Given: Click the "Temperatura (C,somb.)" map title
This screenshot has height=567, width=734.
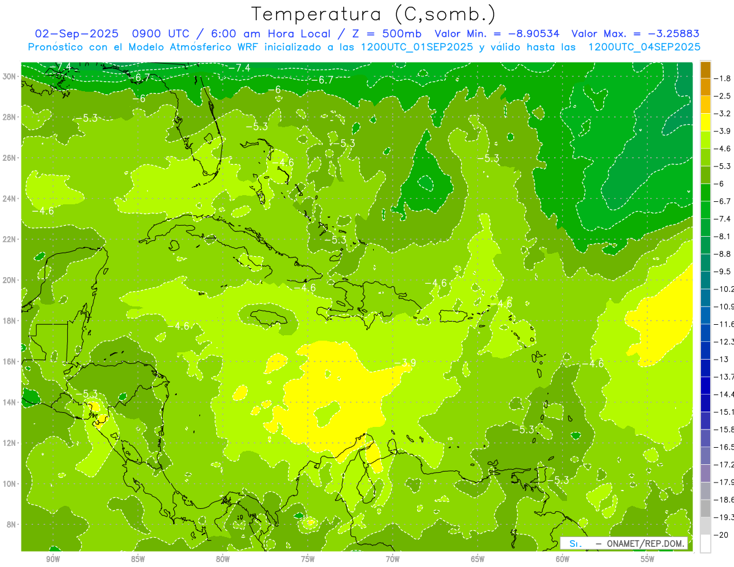Looking at the screenshot, I should click(x=373, y=14).
